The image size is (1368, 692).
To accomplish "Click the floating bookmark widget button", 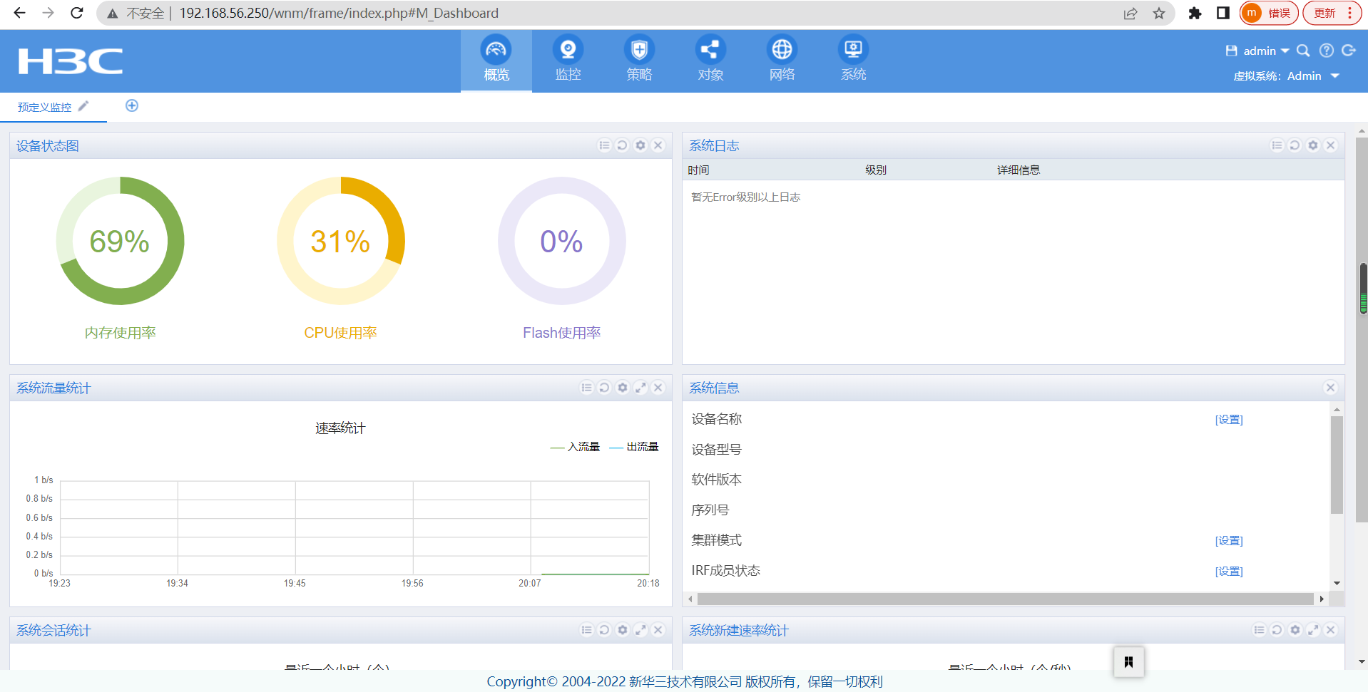I will coord(1128,662).
